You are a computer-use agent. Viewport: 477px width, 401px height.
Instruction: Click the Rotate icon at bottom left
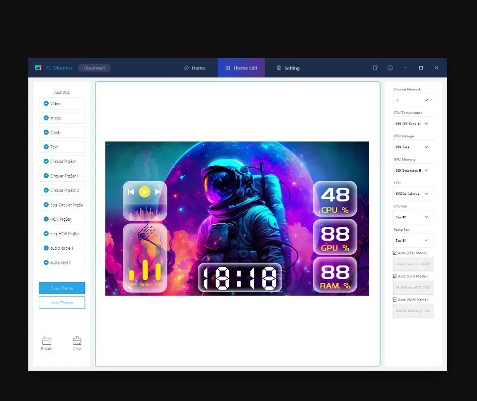click(46, 341)
